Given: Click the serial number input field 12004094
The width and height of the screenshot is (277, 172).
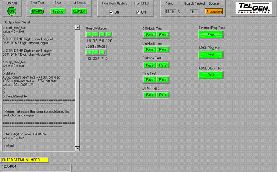Looking at the screenshot, I should tap(36, 167).
